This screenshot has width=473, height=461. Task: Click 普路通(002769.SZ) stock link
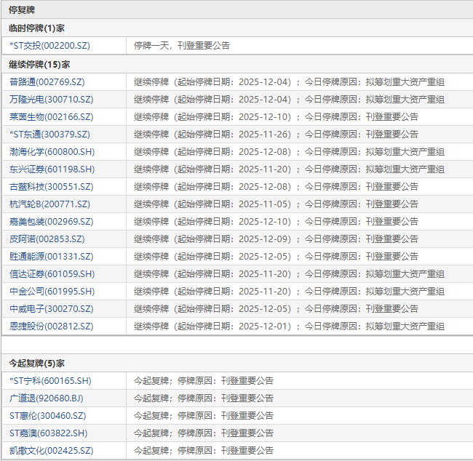click(x=48, y=82)
